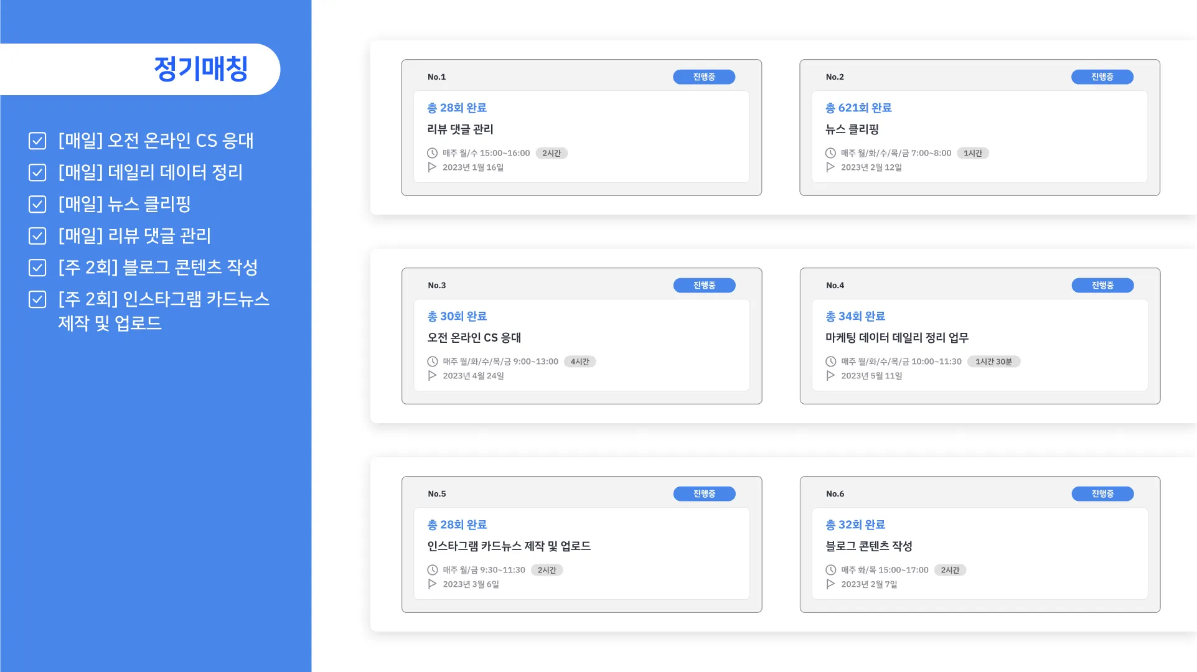The image size is (1197, 672).
Task: Click the play icon next to 2023년 4월 24일
Action: (432, 376)
